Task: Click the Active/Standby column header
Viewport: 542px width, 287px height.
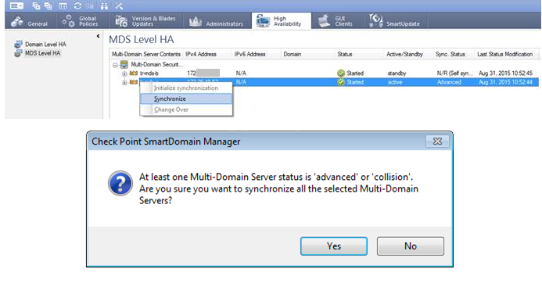Action: (408, 54)
